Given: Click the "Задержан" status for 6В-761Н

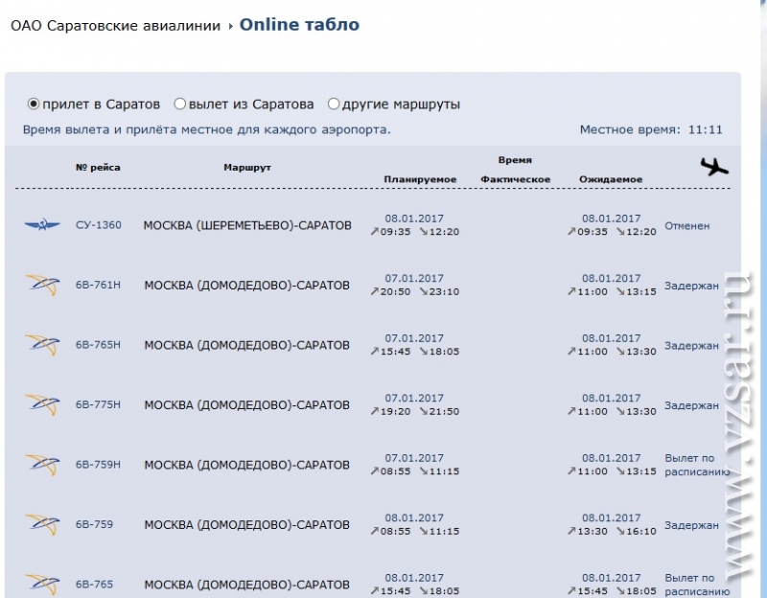Looking at the screenshot, I should (691, 286).
